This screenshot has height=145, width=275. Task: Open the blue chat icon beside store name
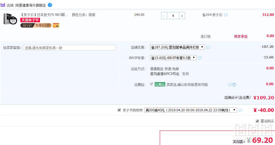[x=50, y=5]
